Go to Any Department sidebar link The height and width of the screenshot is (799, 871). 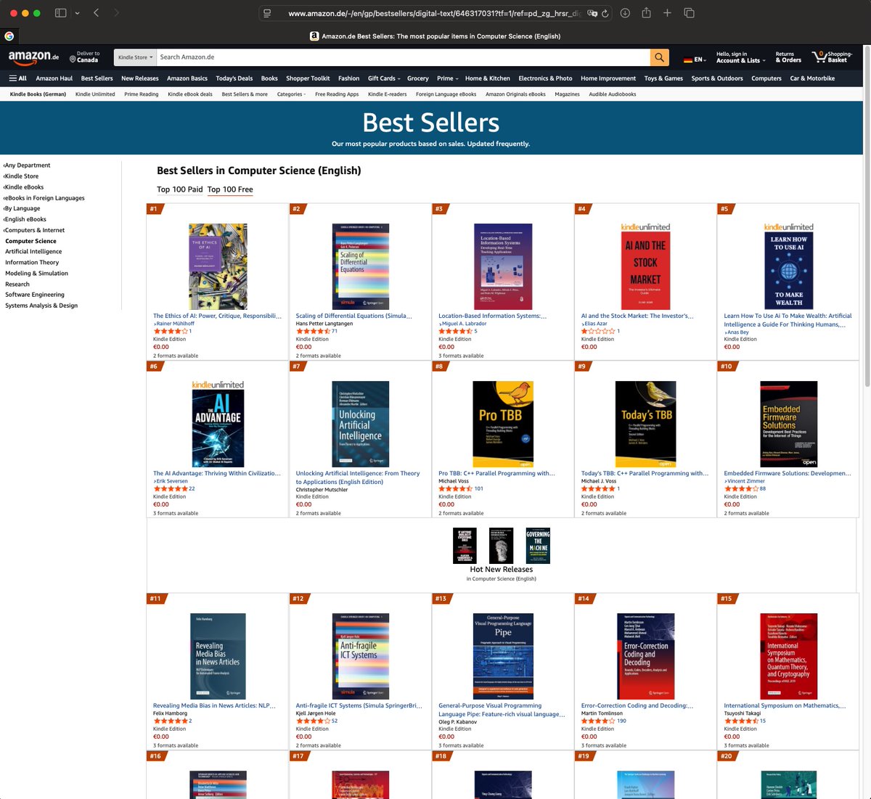(27, 165)
